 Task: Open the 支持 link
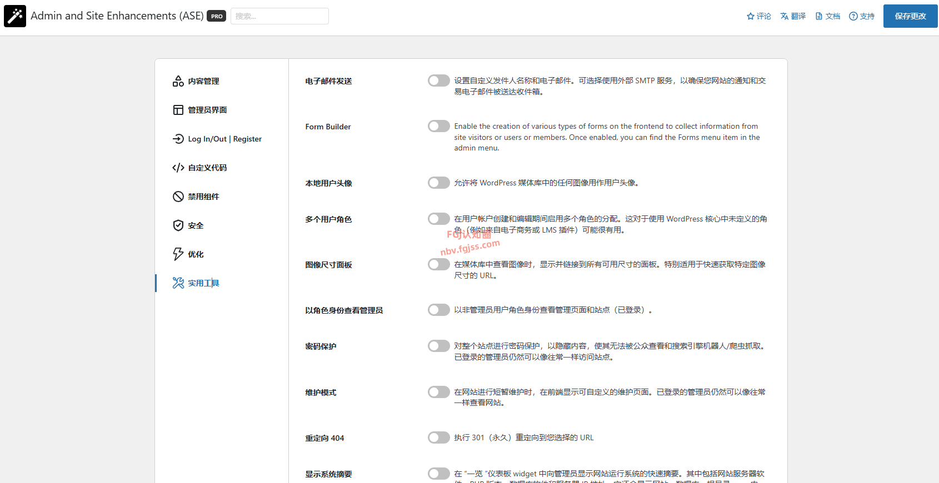click(x=862, y=16)
